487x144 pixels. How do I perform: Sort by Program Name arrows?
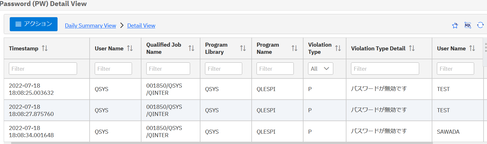pyautogui.click(x=294, y=48)
